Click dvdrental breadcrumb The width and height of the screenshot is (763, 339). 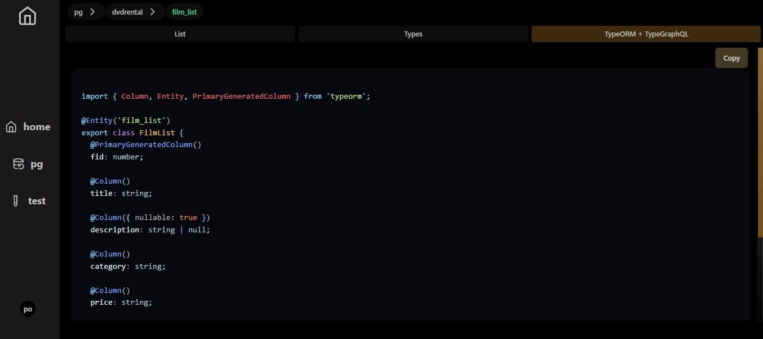[128, 12]
